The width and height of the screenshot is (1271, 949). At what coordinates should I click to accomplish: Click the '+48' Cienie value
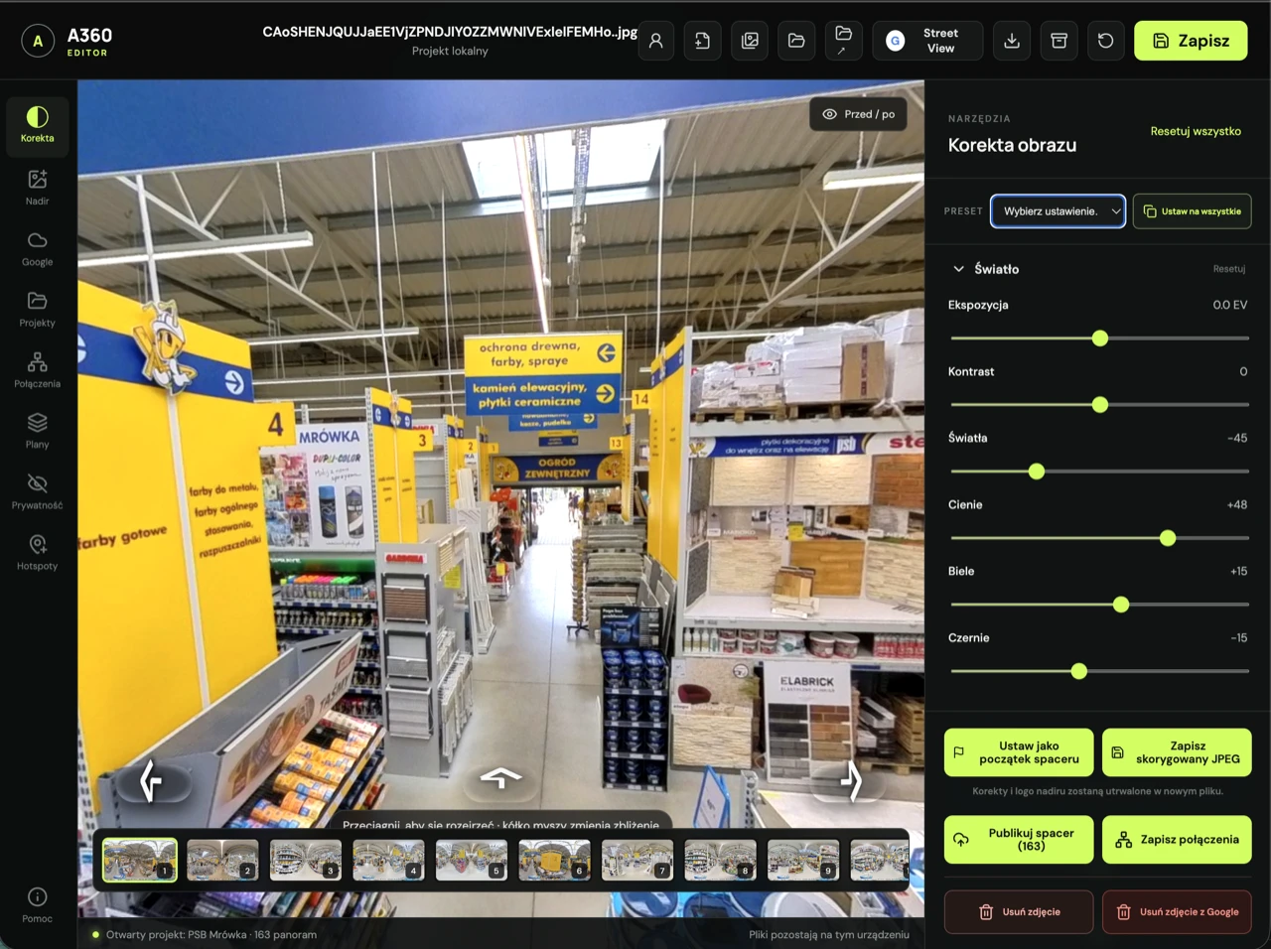pyautogui.click(x=1237, y=504)
